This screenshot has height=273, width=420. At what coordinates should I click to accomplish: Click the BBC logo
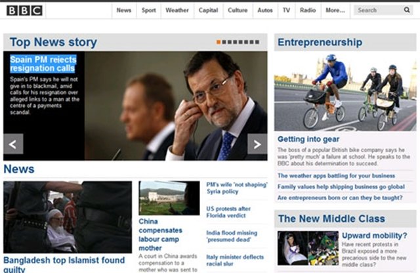pos(24,10)
